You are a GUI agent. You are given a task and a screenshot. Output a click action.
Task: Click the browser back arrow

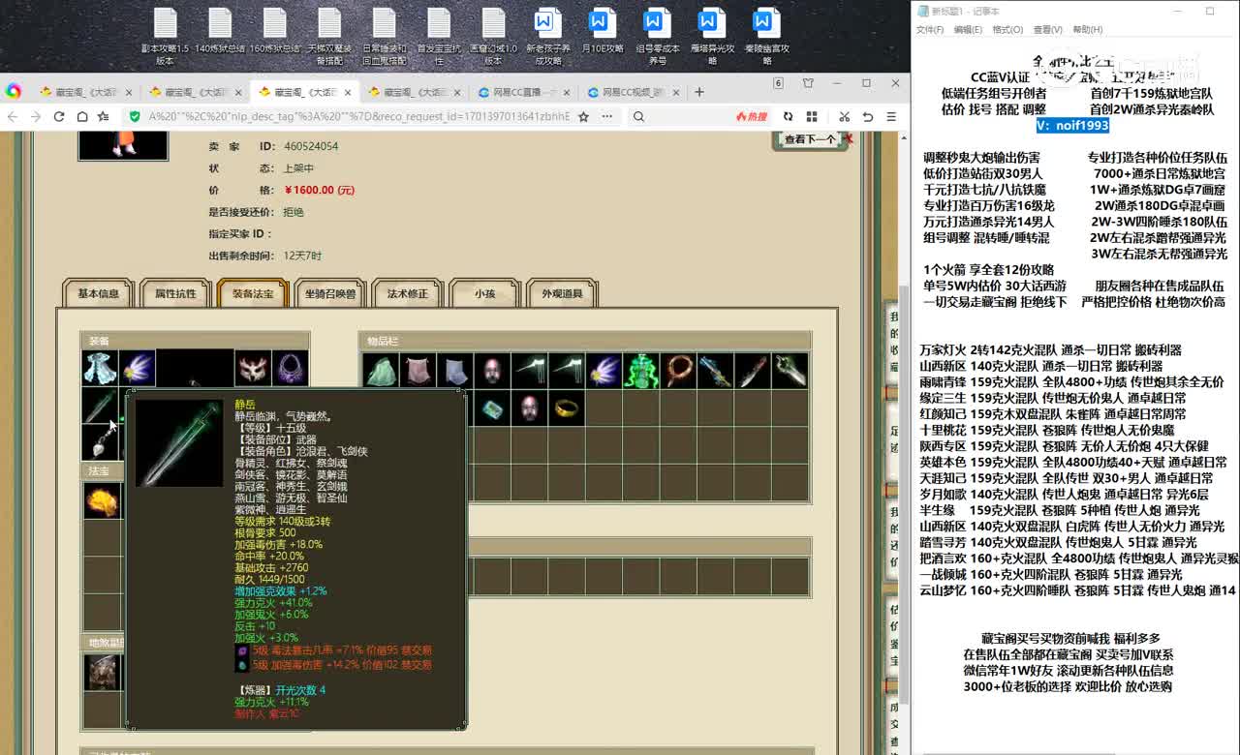[x=13, y=116]
